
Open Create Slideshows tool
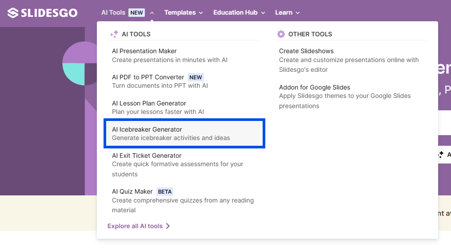click(306, 51)
